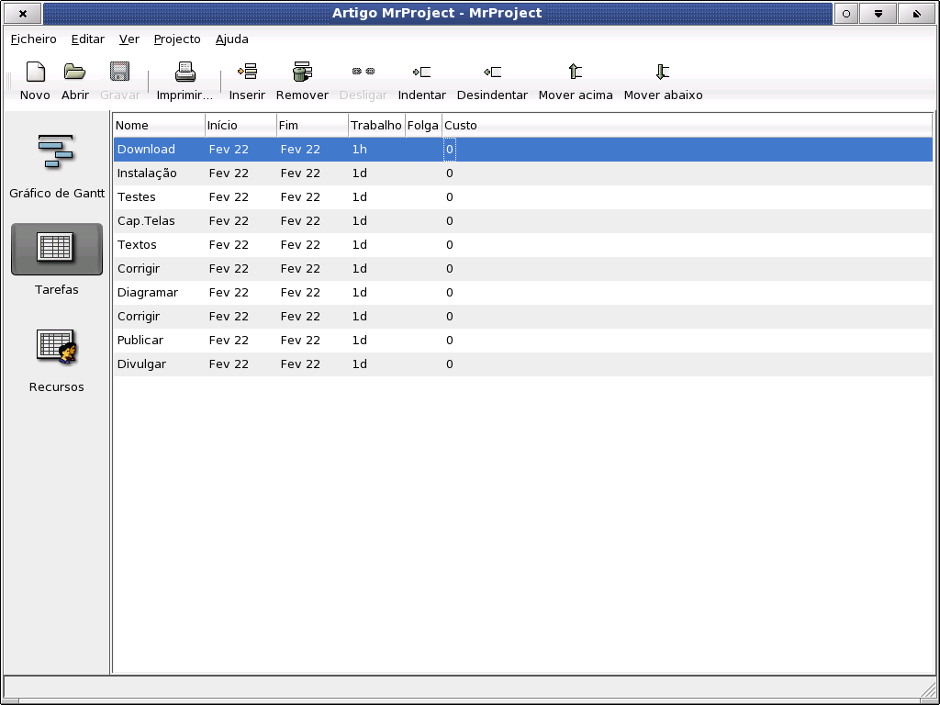Image resolution: width=940 pixels, height=705 pixels.
Task: Switch to Gráfico de Gantt view
Action: tap(57, 166)
